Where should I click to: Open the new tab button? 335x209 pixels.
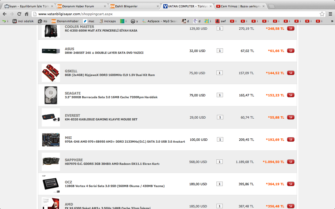pos(272,6)
